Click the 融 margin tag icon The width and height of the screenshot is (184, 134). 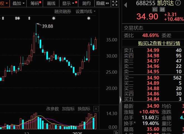coord(162,9)
